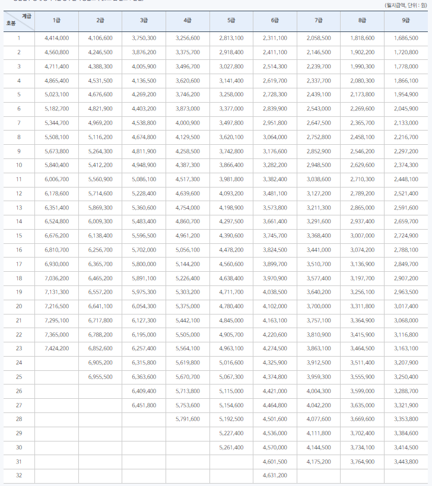Viewport: 432px width, 486px height.
Task: Select the cell showing 4,414,000
Action: coord(57,38)
